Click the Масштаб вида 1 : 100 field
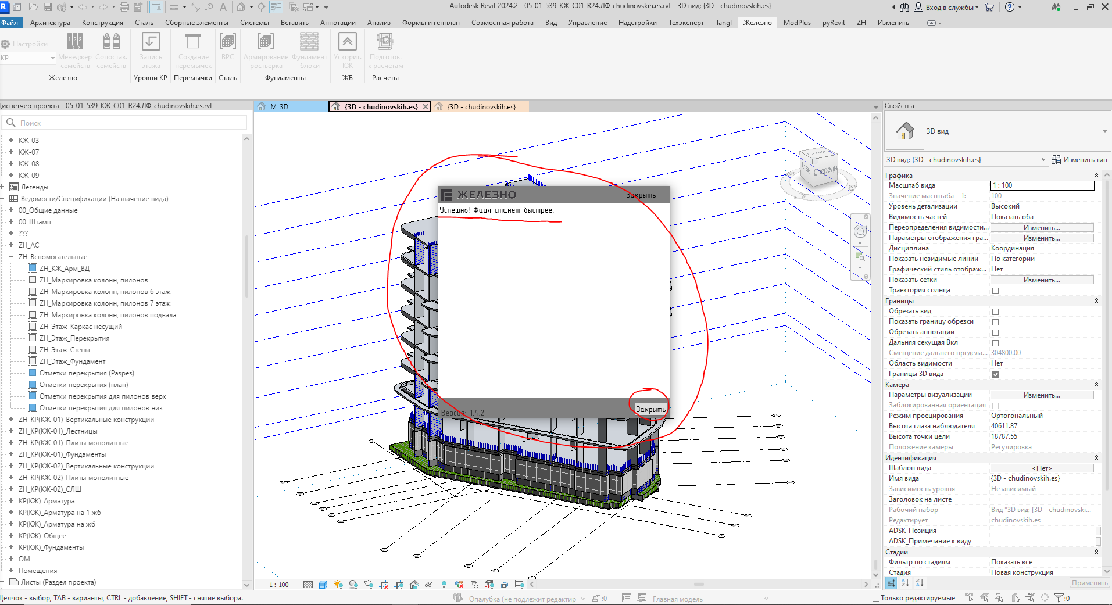The width and height of the screenshot is (1112, 605). coord(1042,185)
